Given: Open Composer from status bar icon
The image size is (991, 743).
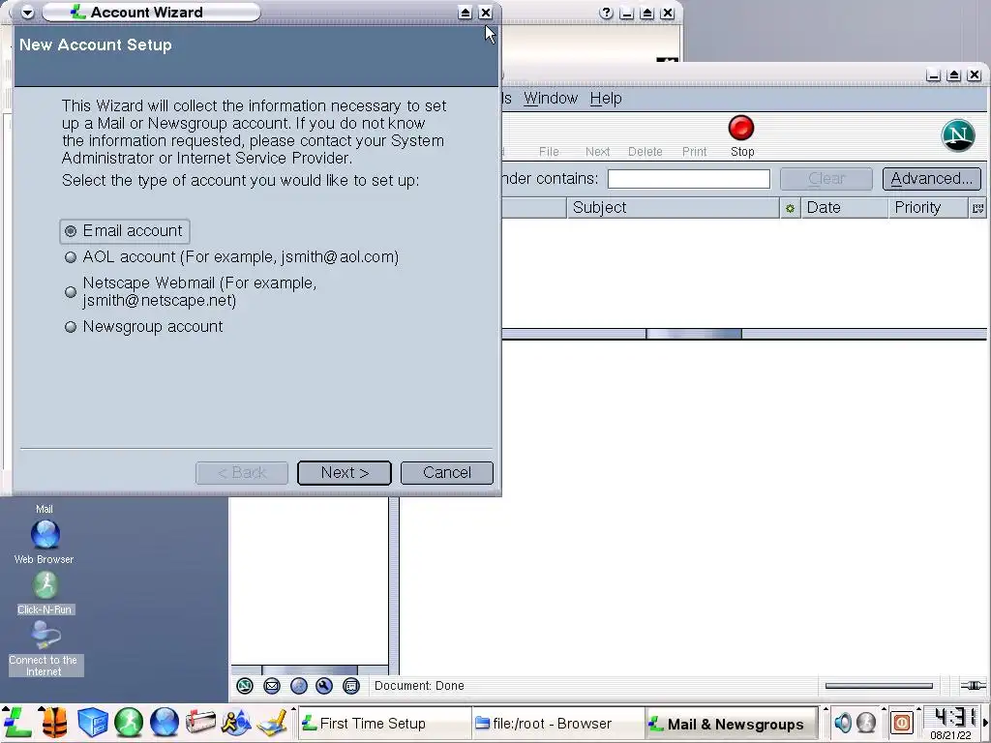Looking at the screenshot, I should pyautogui.click(x=324, y=686).
